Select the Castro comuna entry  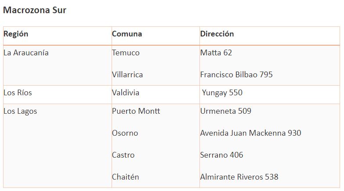(x=123, y=155)
